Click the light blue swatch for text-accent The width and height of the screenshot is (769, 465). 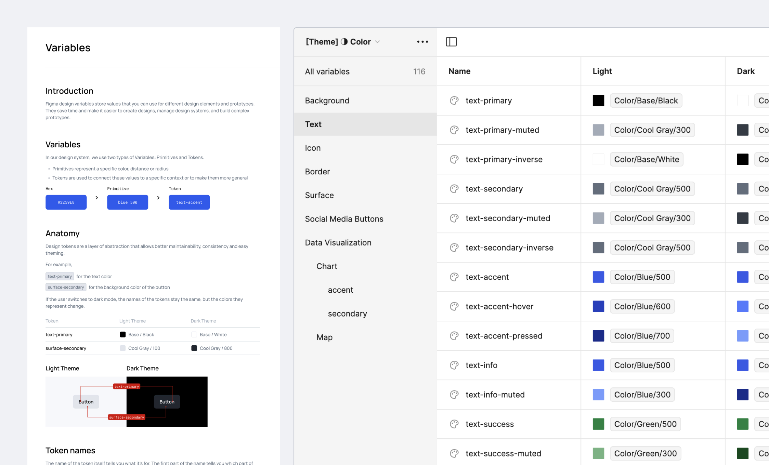pos(598,277)
